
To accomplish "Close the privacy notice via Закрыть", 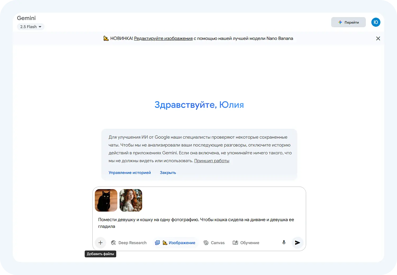I will [168, 172].
